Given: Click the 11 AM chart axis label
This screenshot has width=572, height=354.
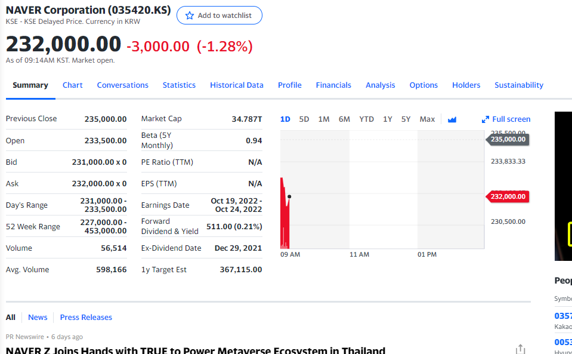Looking at the screenshot, I should pyautogui.click(x=359, y=254).
